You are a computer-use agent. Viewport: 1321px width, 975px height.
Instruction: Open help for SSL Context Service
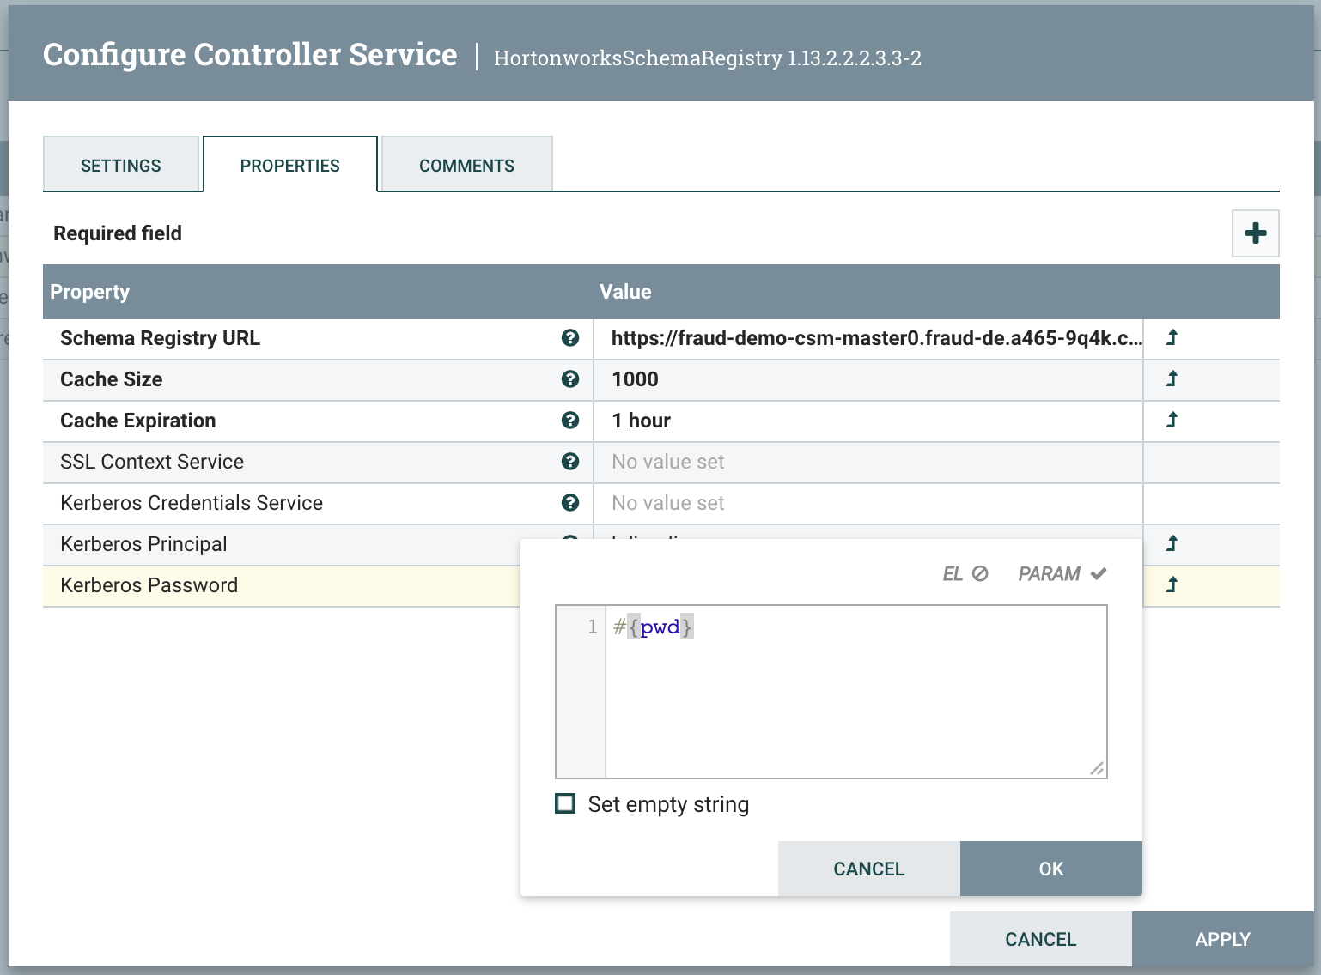coord(569,462)
